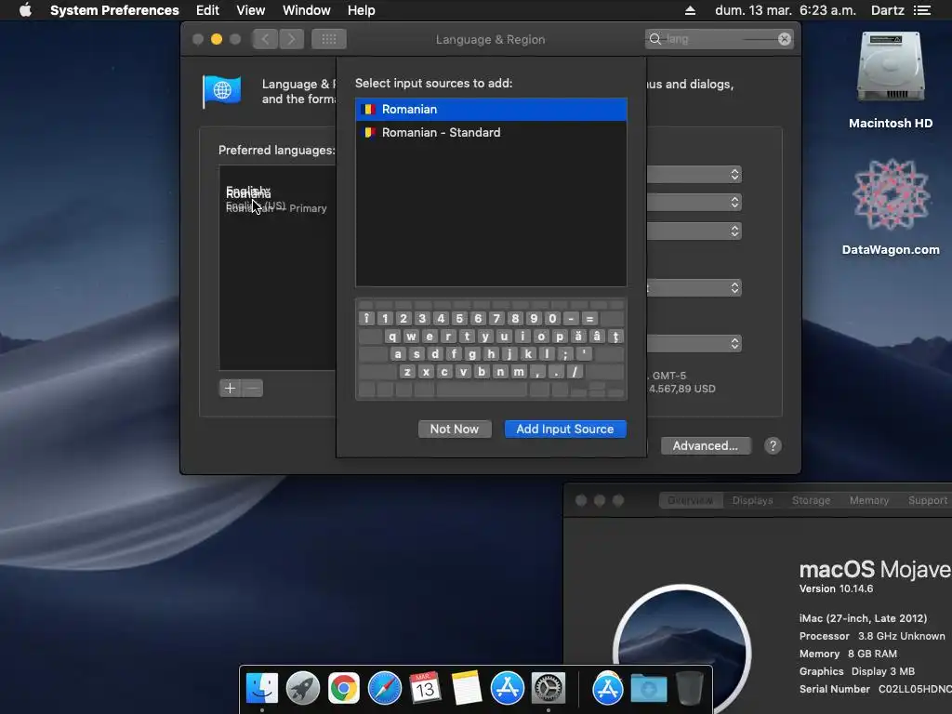Open the Trash in the dock
Screen dimensions: 952x714
point(689,688)
